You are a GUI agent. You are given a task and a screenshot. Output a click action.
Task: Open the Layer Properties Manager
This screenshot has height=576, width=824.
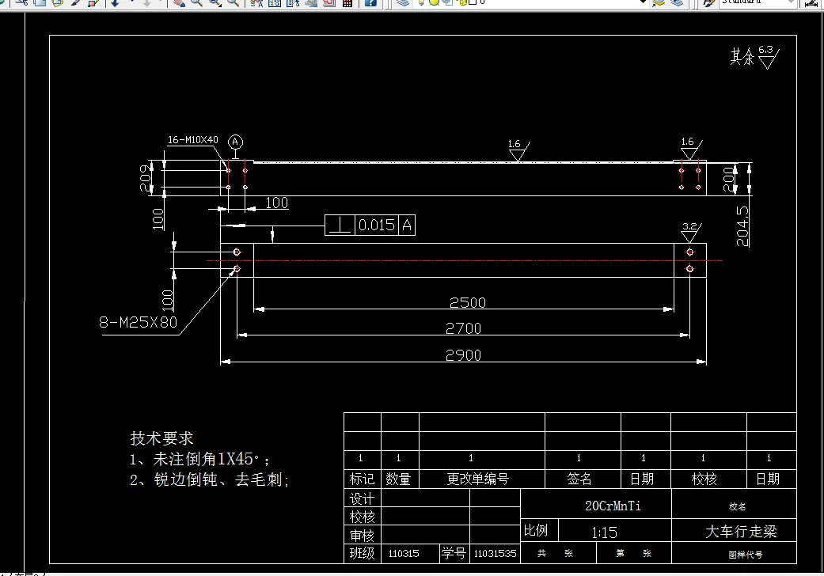pos(403,2)
